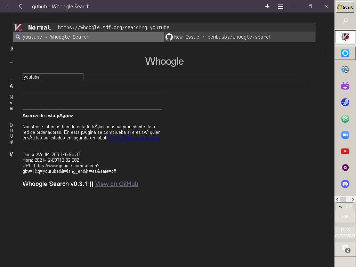Viewport: 356px width, 267px height.
Task: Open the purple media player taskbar icon
Action: (x=345, y=168)
